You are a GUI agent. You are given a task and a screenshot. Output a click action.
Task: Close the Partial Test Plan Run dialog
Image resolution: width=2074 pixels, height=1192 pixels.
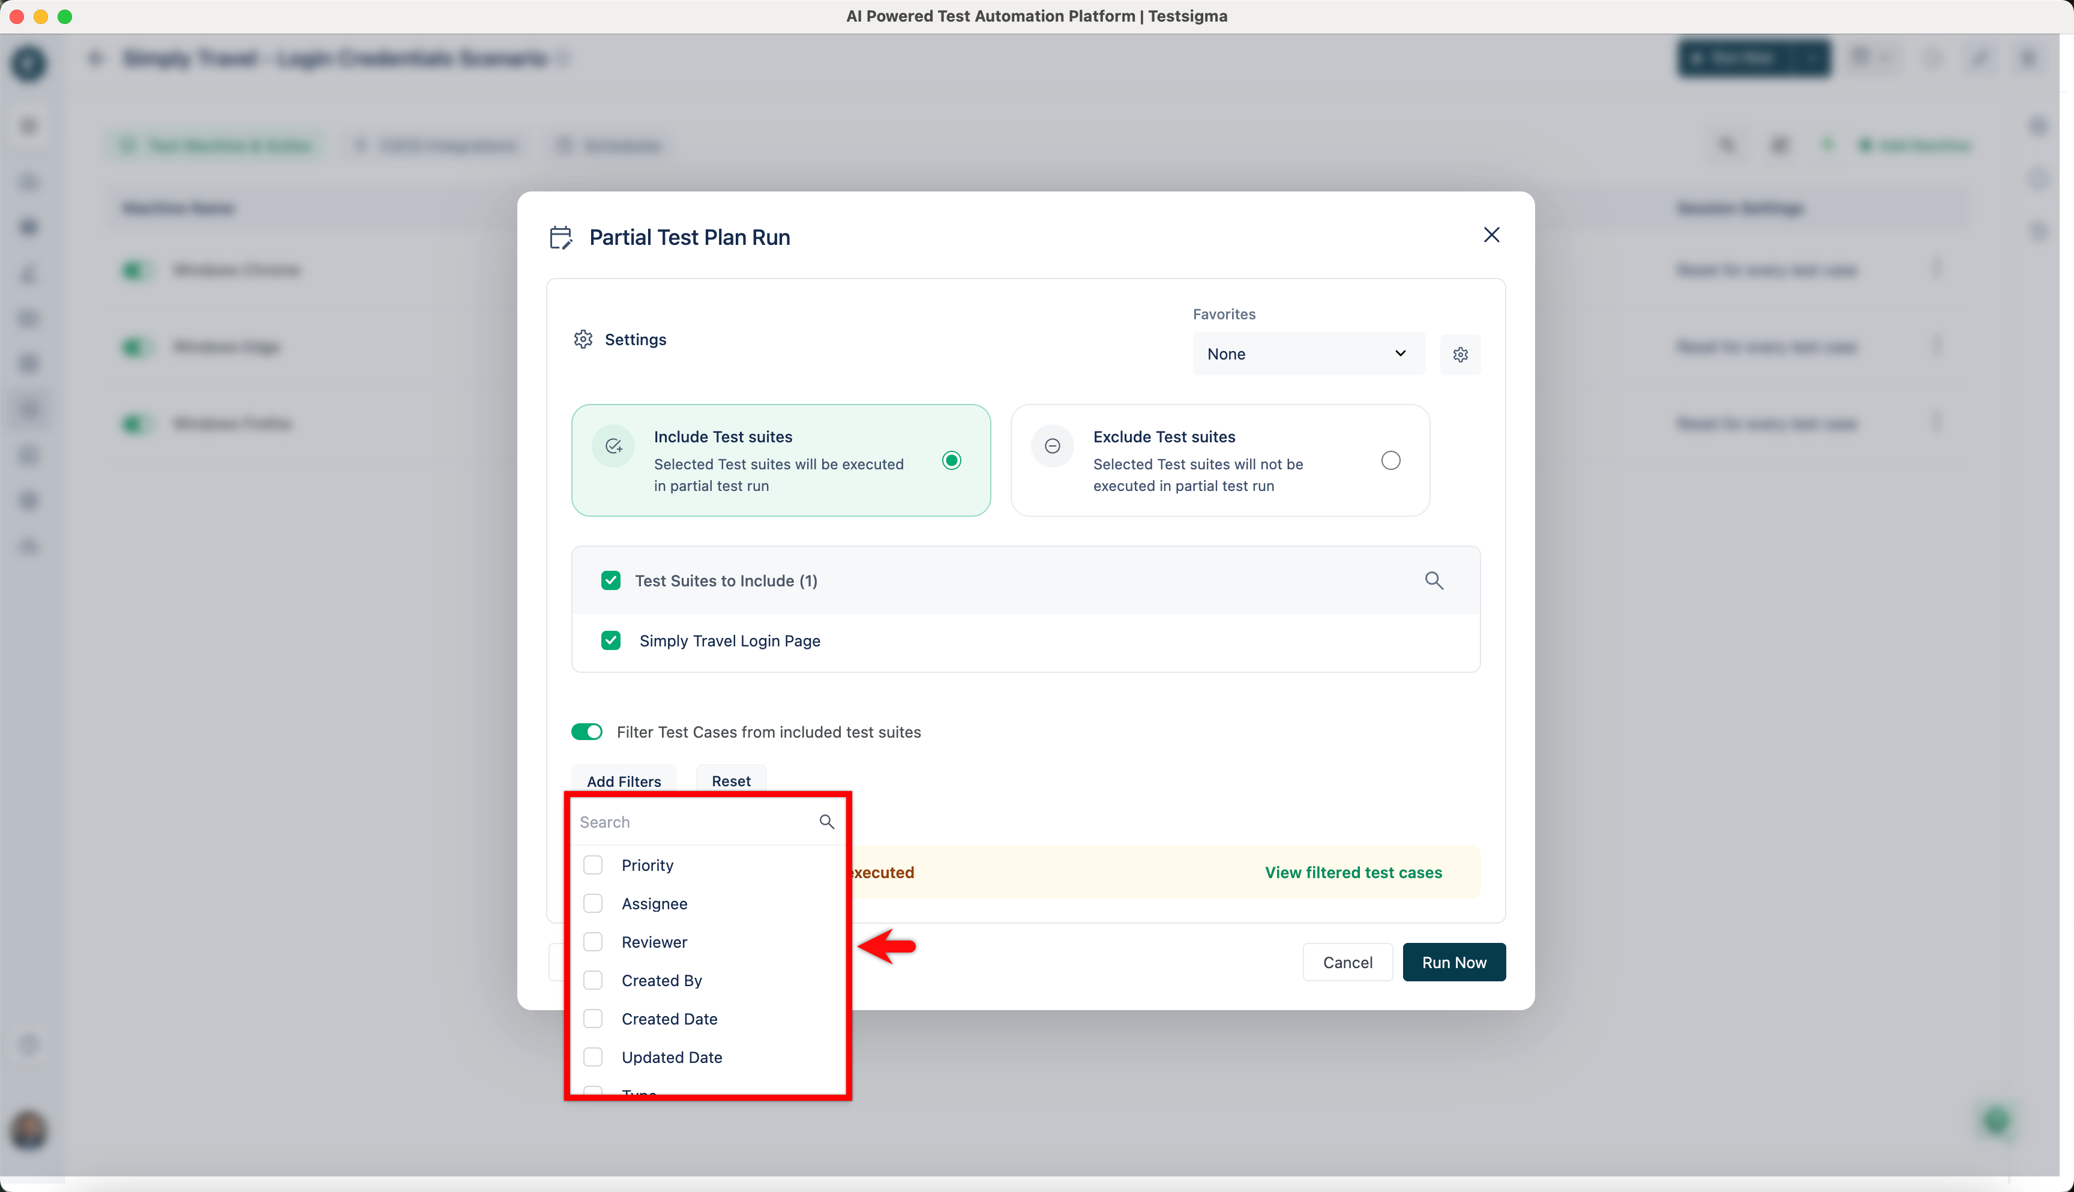coord(1491,236)
